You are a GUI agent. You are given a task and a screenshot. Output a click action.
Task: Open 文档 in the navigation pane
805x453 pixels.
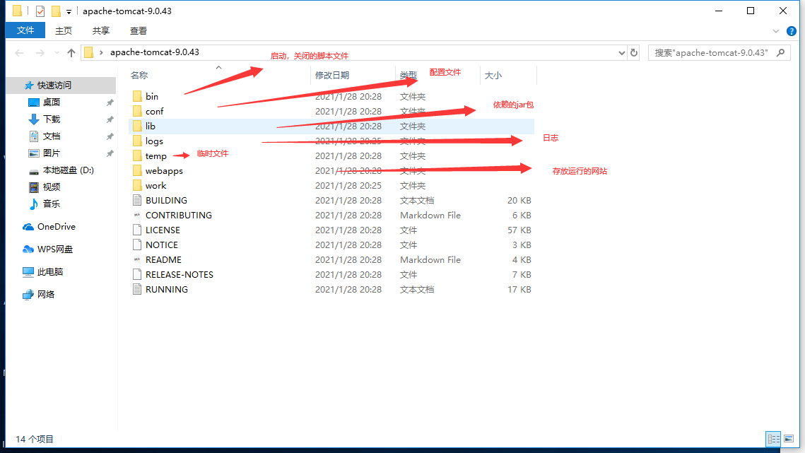tap(52, 136)
